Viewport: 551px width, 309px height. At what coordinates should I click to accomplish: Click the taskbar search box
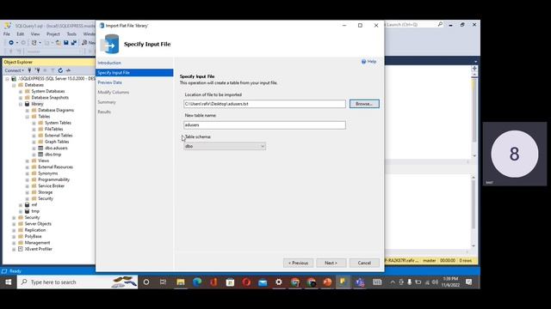(77, 282)
